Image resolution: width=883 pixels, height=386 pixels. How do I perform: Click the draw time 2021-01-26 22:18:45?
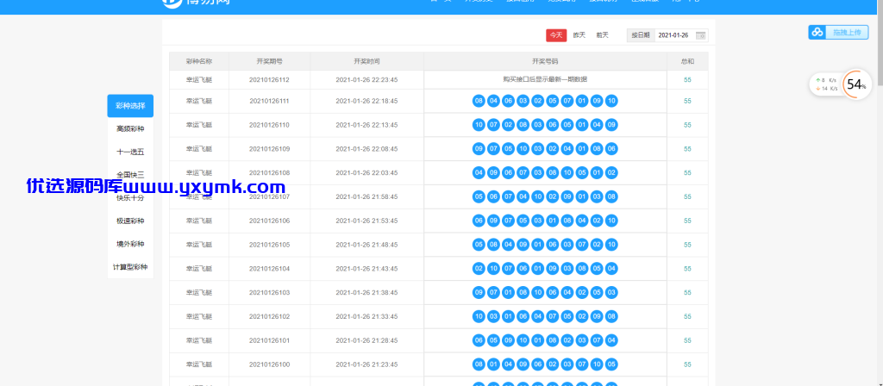[x=366, y=102]
